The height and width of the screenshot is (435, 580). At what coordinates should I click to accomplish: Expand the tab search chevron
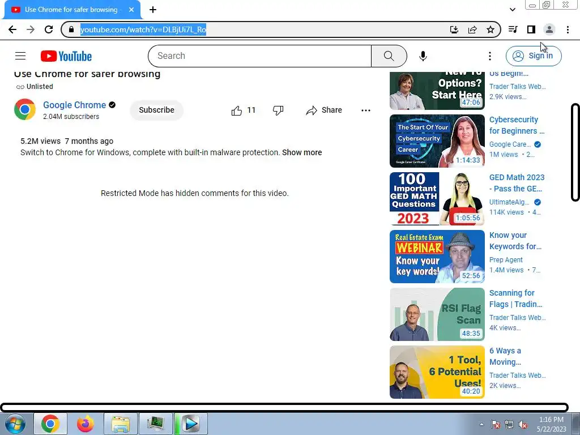pos(512,10)
